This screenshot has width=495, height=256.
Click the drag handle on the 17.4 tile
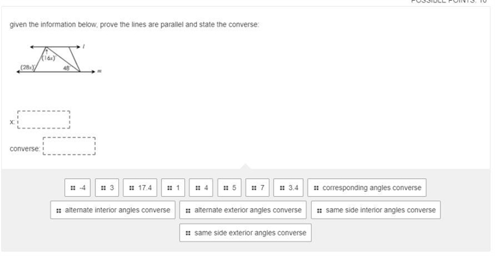(132, 188)
